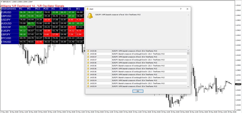The image size is (242, 113).
Task: Click the AUDUSD M5 green cell showing -85.71
Action: (x=31, y=23)
